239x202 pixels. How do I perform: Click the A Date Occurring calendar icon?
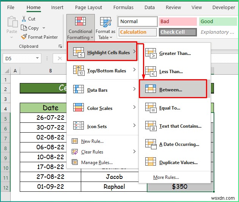151,144
